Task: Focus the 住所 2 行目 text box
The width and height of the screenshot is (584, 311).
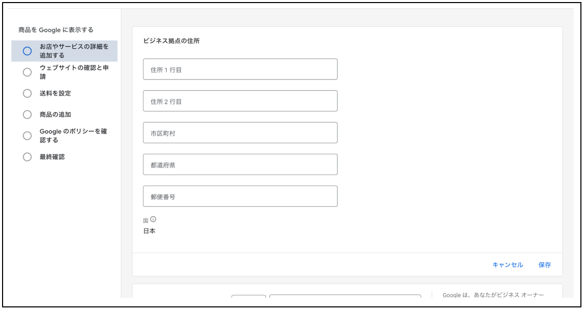Action: pyautogui.click(x=240, y=101)
